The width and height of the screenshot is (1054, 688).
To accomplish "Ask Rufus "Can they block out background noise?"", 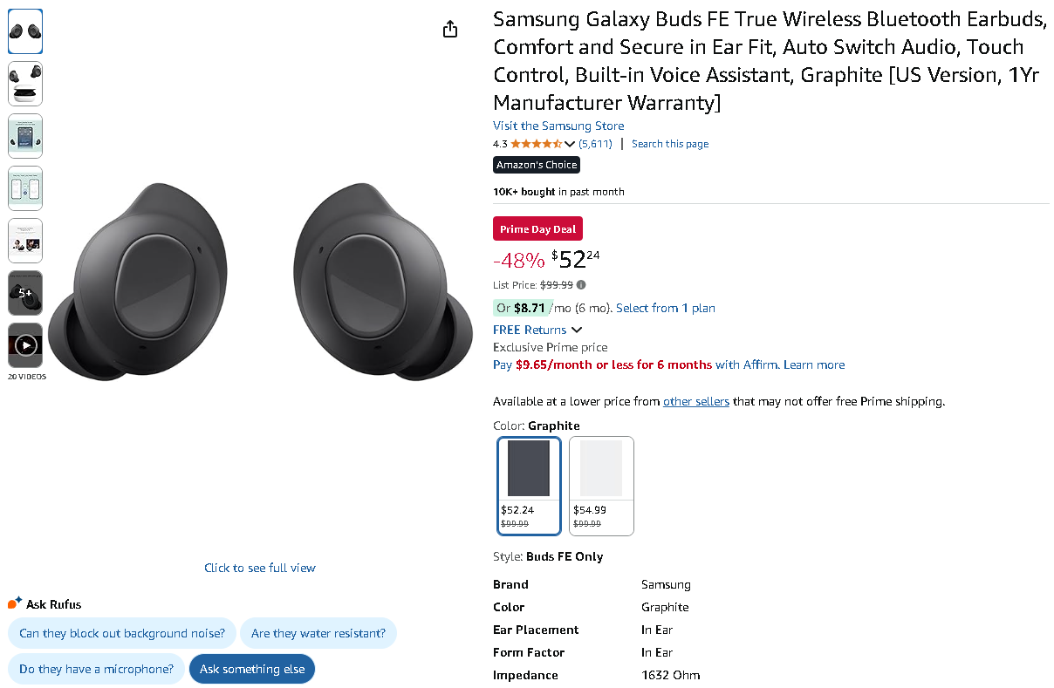I will coord(122,633).
